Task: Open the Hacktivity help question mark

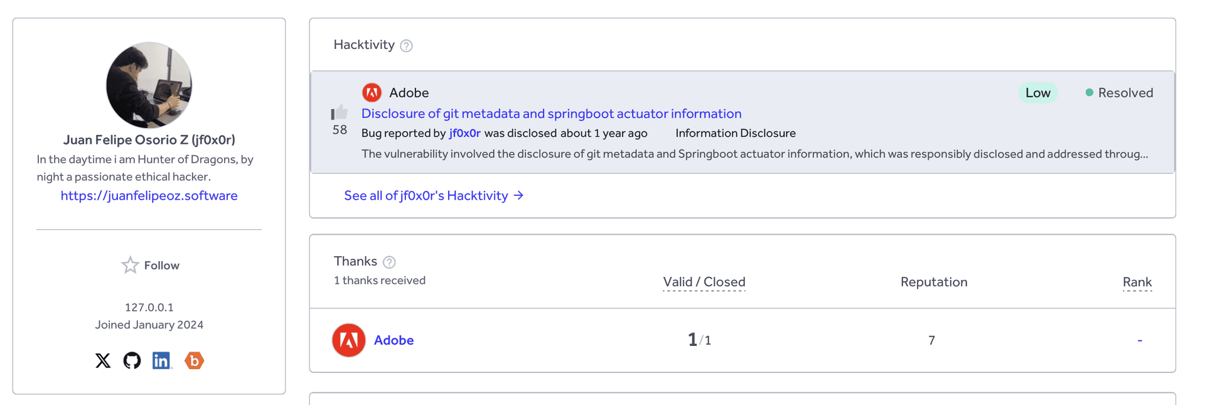Action: click(x=407, y=45)
